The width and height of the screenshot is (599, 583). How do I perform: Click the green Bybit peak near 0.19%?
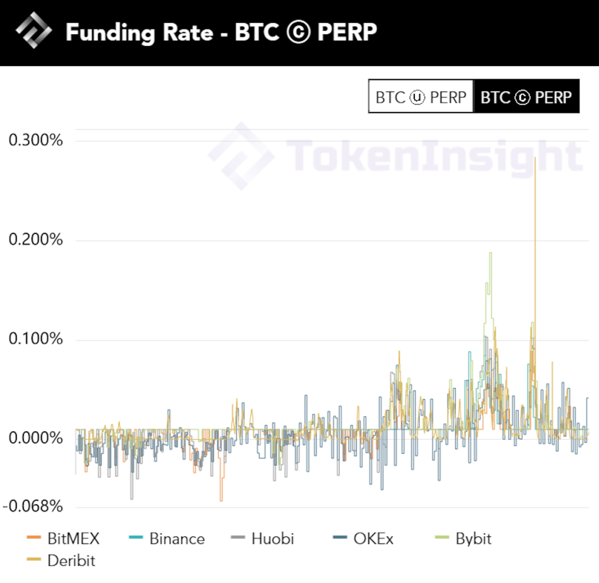[x=490, y=254]
